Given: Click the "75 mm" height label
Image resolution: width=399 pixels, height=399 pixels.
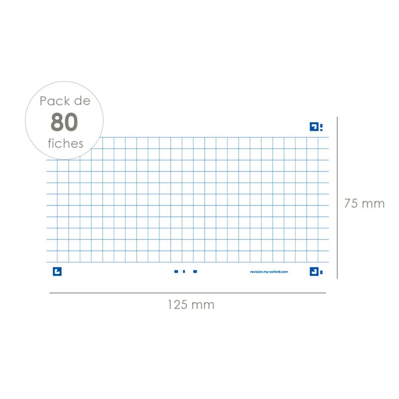Looking at the screenshot, I should [364, 203].
